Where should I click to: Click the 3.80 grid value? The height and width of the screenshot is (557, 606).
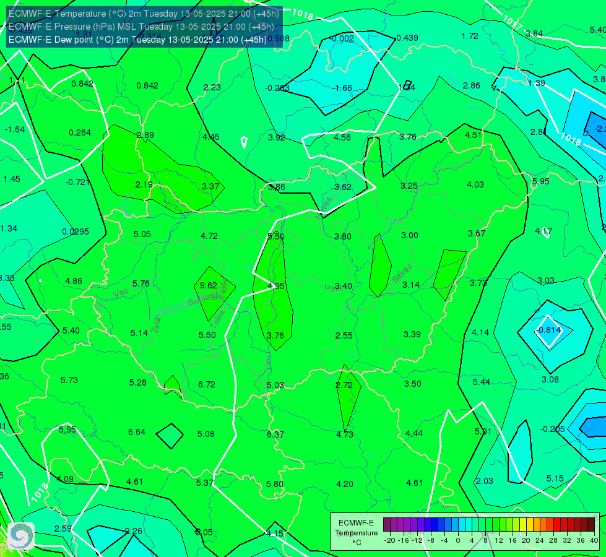[x=342, y=236]
